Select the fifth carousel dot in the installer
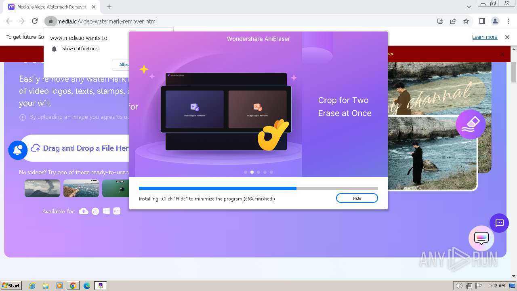 (x=271, y=172)
